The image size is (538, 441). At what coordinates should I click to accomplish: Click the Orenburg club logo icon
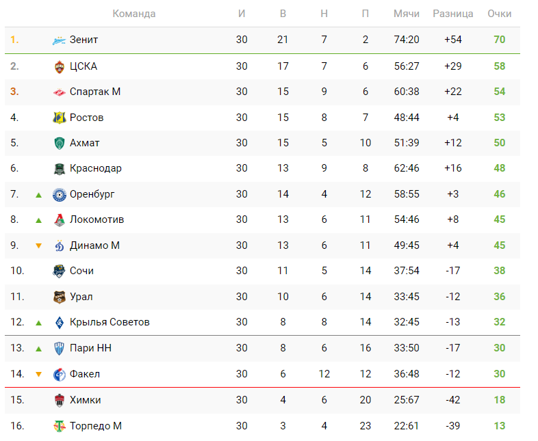pyautogui.click(x=60, y=194)
